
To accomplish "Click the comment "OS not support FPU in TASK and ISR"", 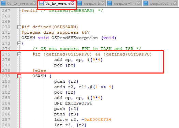I will (87, 49).
